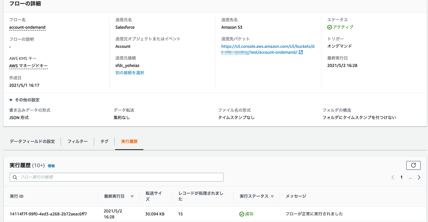The image size is (428, 222).
Task: Click the JSON 形式 value
Action: [19, 118]
